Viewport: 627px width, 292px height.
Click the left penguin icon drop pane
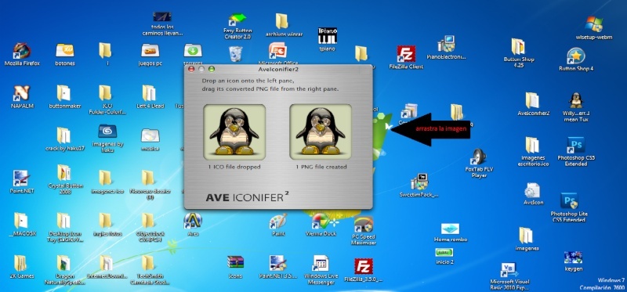[x=234, y=132]
